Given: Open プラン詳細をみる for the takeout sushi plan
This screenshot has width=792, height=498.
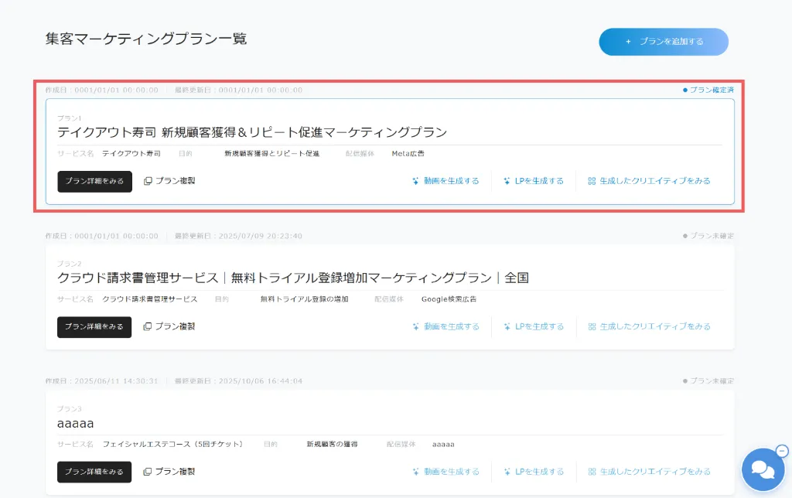Looking at the screenshot, I should click(x=94, y=181).
